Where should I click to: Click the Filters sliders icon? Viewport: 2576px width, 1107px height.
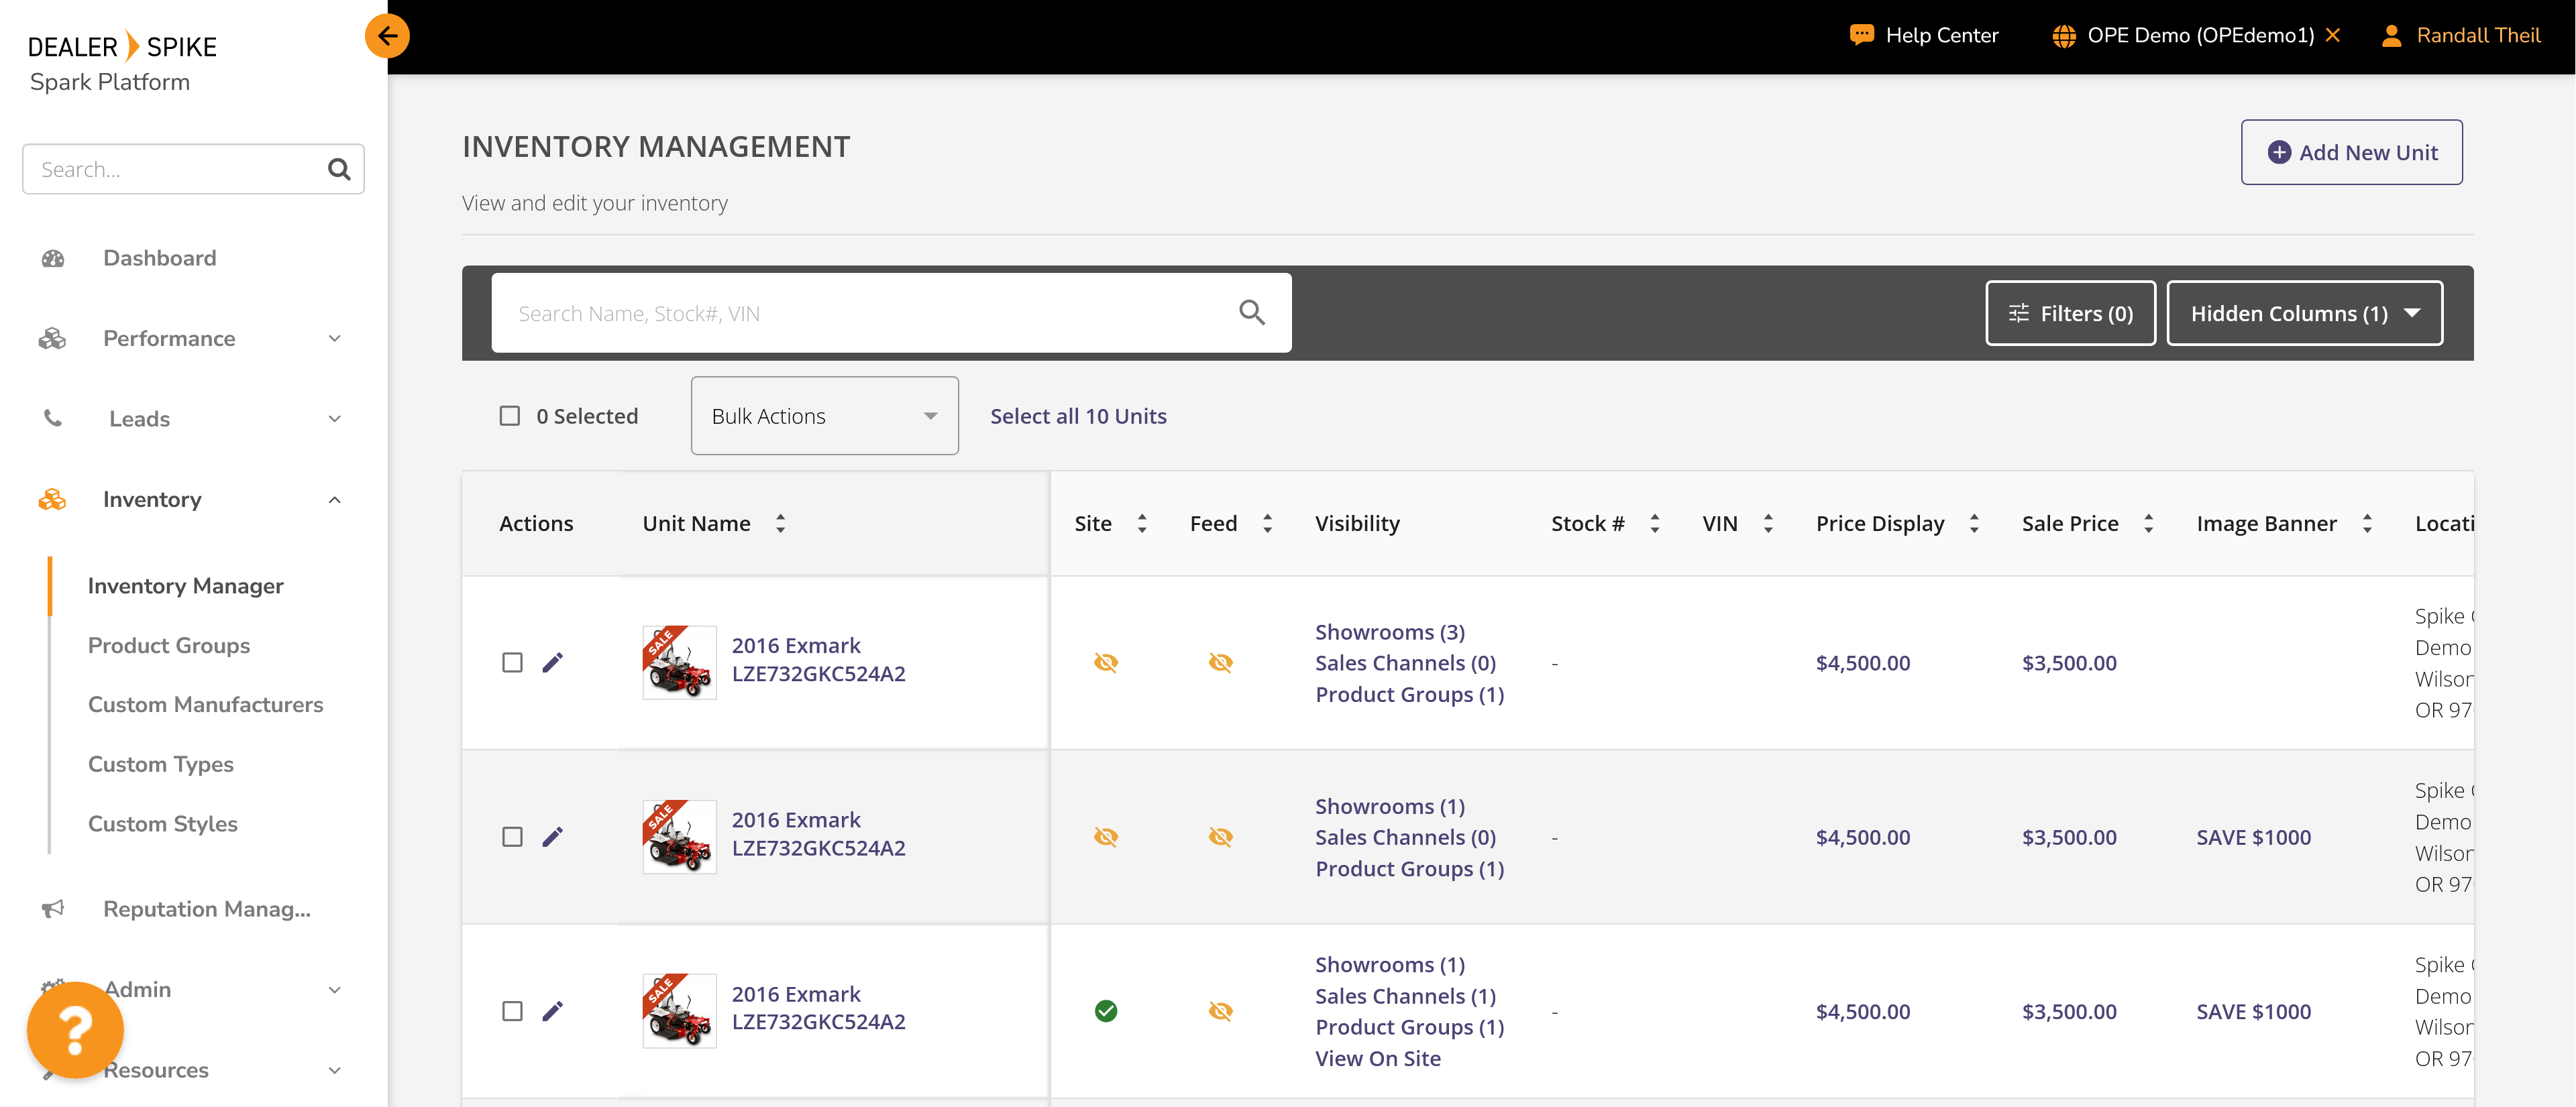pos(2019,314)
